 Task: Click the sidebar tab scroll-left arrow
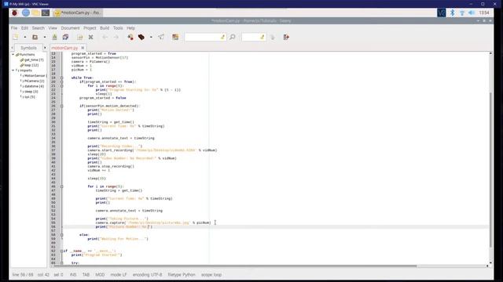[13, 48]
